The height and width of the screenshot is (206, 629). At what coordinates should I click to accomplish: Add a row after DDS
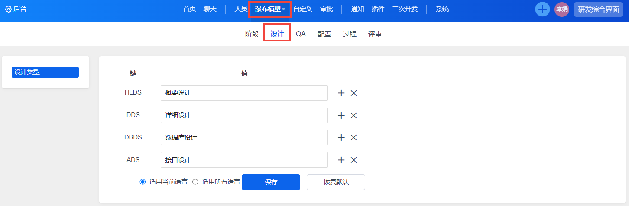(x=341, y=115)
